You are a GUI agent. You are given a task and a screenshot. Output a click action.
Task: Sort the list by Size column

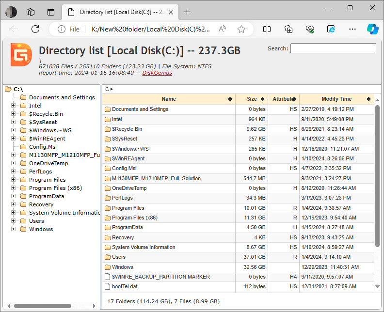pos(252,99)
